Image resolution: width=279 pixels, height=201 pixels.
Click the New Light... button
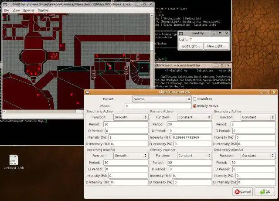(216, 46)
